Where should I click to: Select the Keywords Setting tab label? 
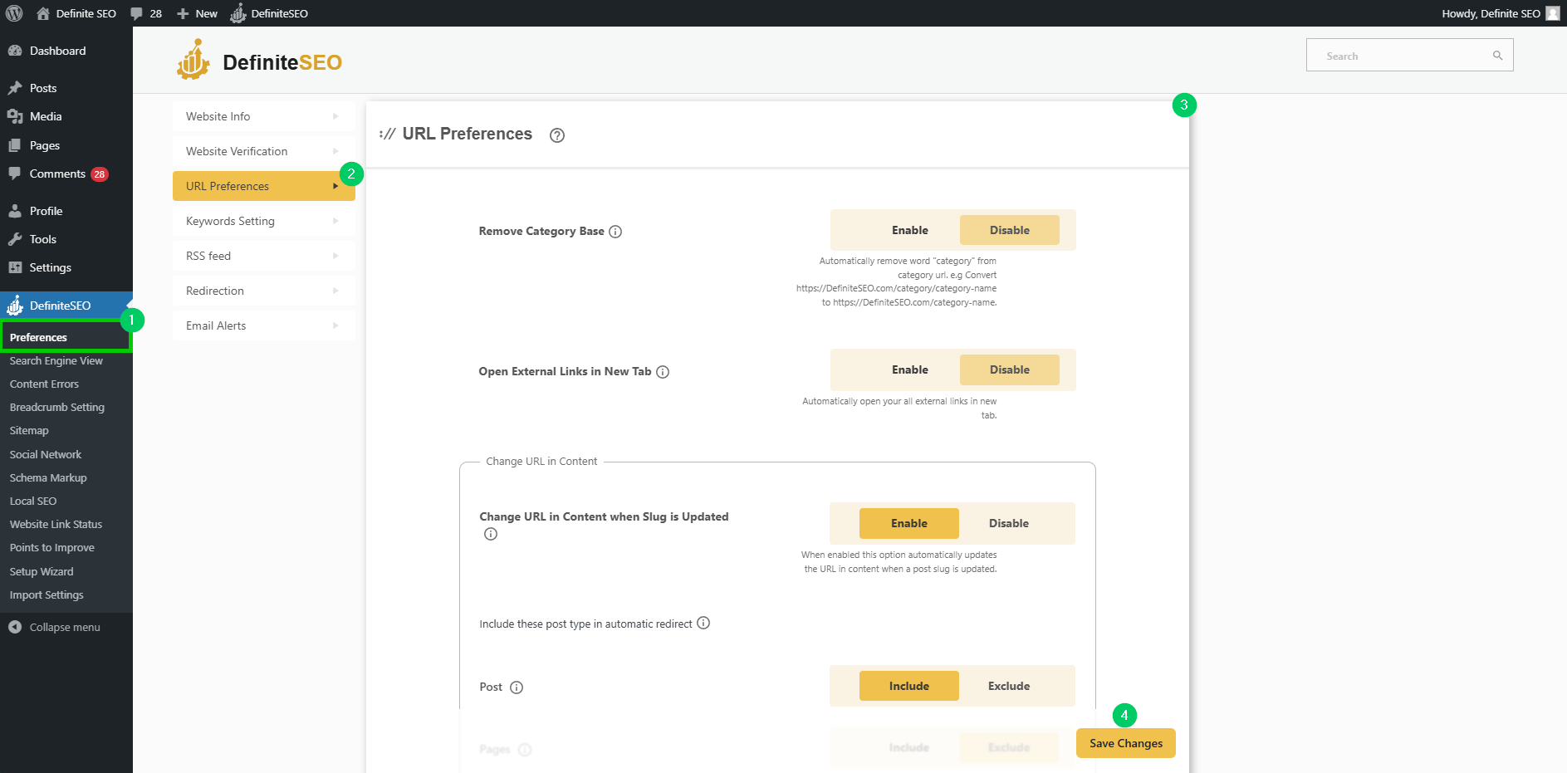coord(230,221)
